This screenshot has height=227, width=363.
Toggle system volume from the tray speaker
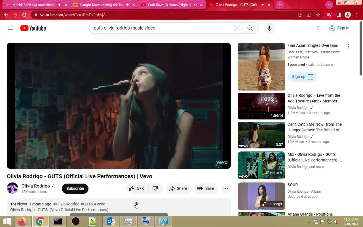pyautogui.click(x=336, y=222)
